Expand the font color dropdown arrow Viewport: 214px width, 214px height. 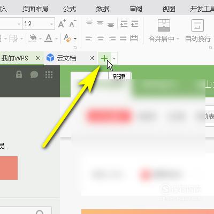(56, 39)
